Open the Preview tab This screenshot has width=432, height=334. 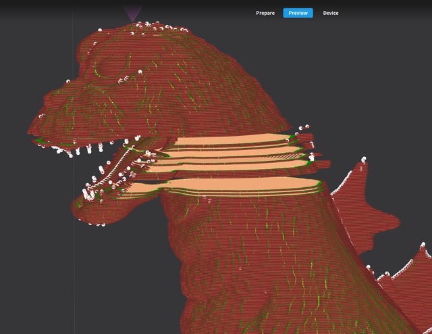(x=298, y=13)
